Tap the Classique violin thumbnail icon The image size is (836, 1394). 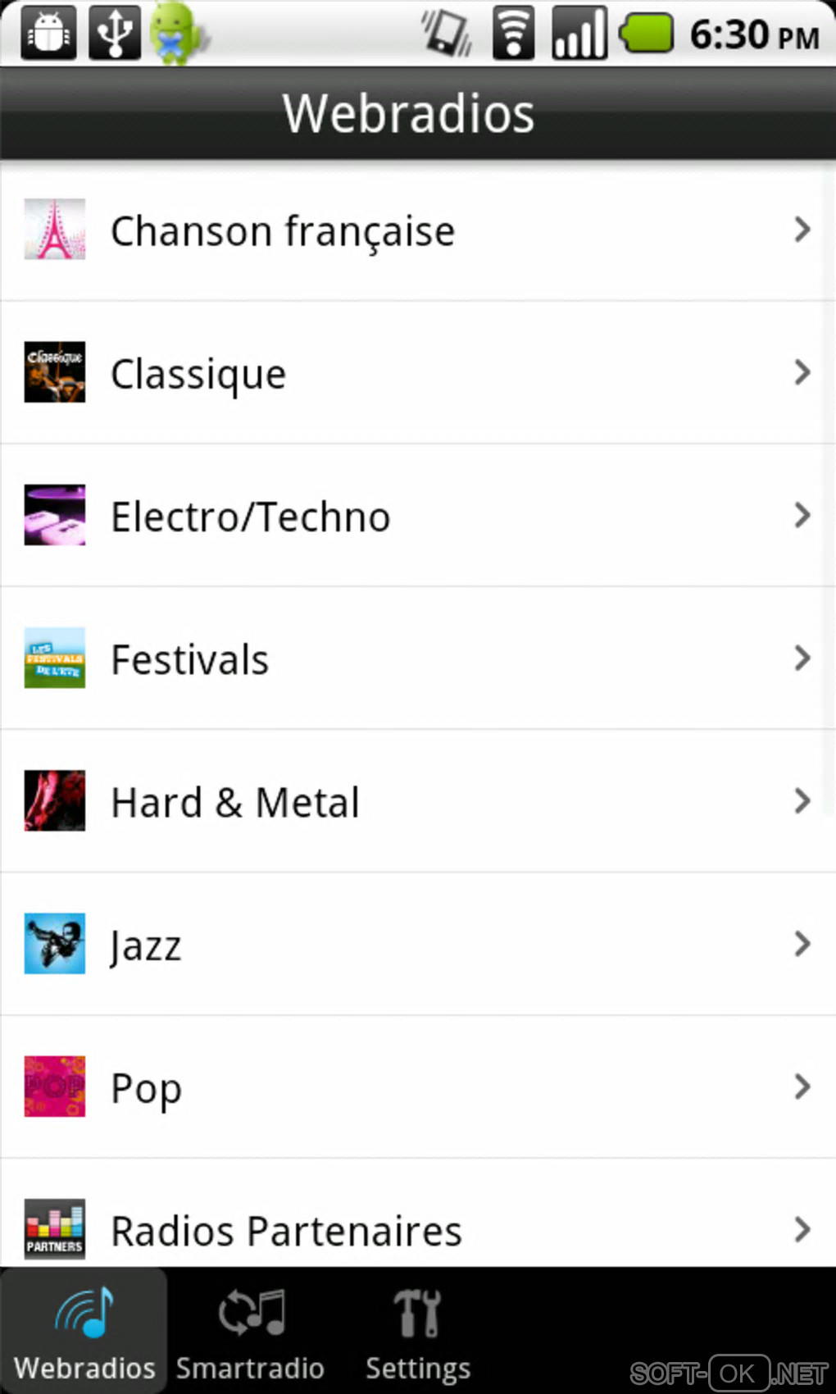(x=54, y=372)
